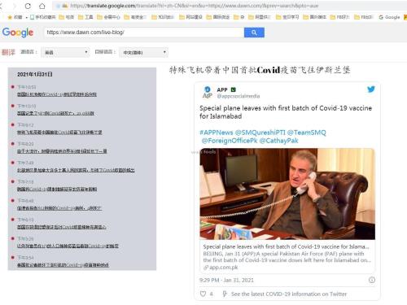Click the tweet info circle icon

point(372,280)
